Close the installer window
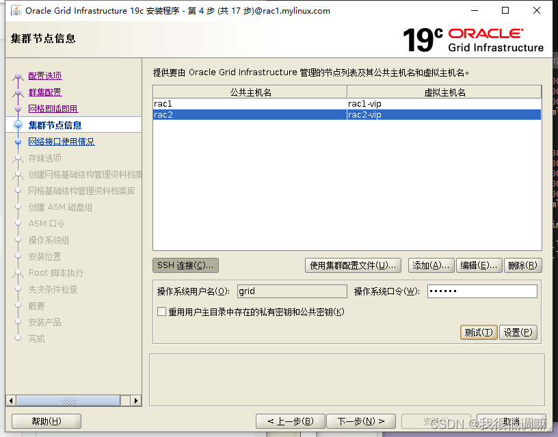 [x=537, y=10]
